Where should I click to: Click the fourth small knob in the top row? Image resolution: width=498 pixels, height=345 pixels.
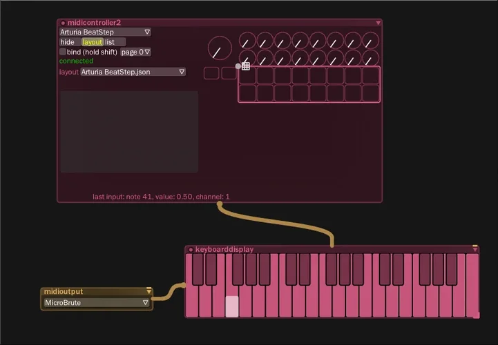tap(300, 41)
